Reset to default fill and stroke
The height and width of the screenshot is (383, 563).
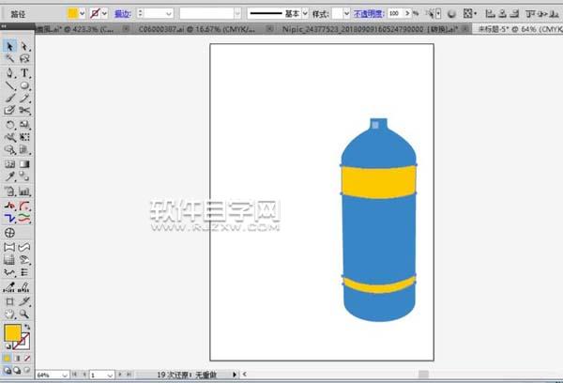(x=8, y=346)
